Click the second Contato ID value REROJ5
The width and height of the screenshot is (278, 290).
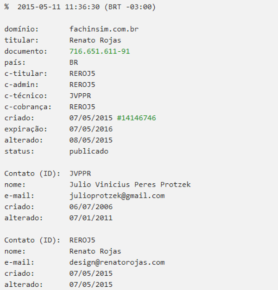[x=82, y=240]
